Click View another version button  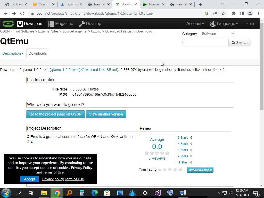106,114
